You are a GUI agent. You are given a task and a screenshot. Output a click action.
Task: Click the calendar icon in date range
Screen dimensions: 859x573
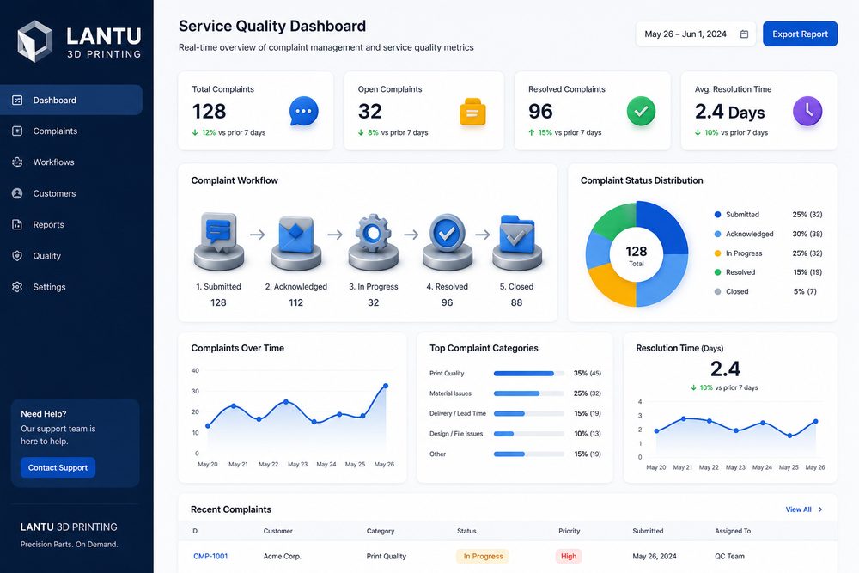tap(744, 34)
